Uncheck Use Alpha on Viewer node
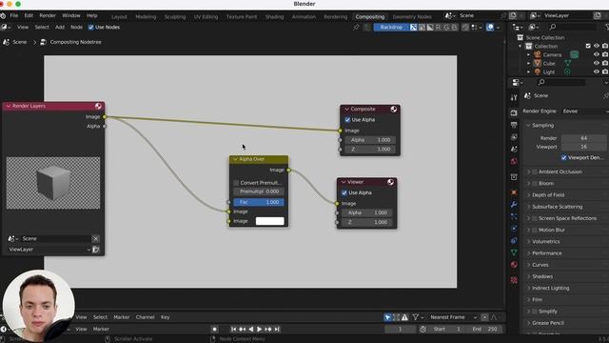This screenshot has width=609, height=343. point(344,192)
